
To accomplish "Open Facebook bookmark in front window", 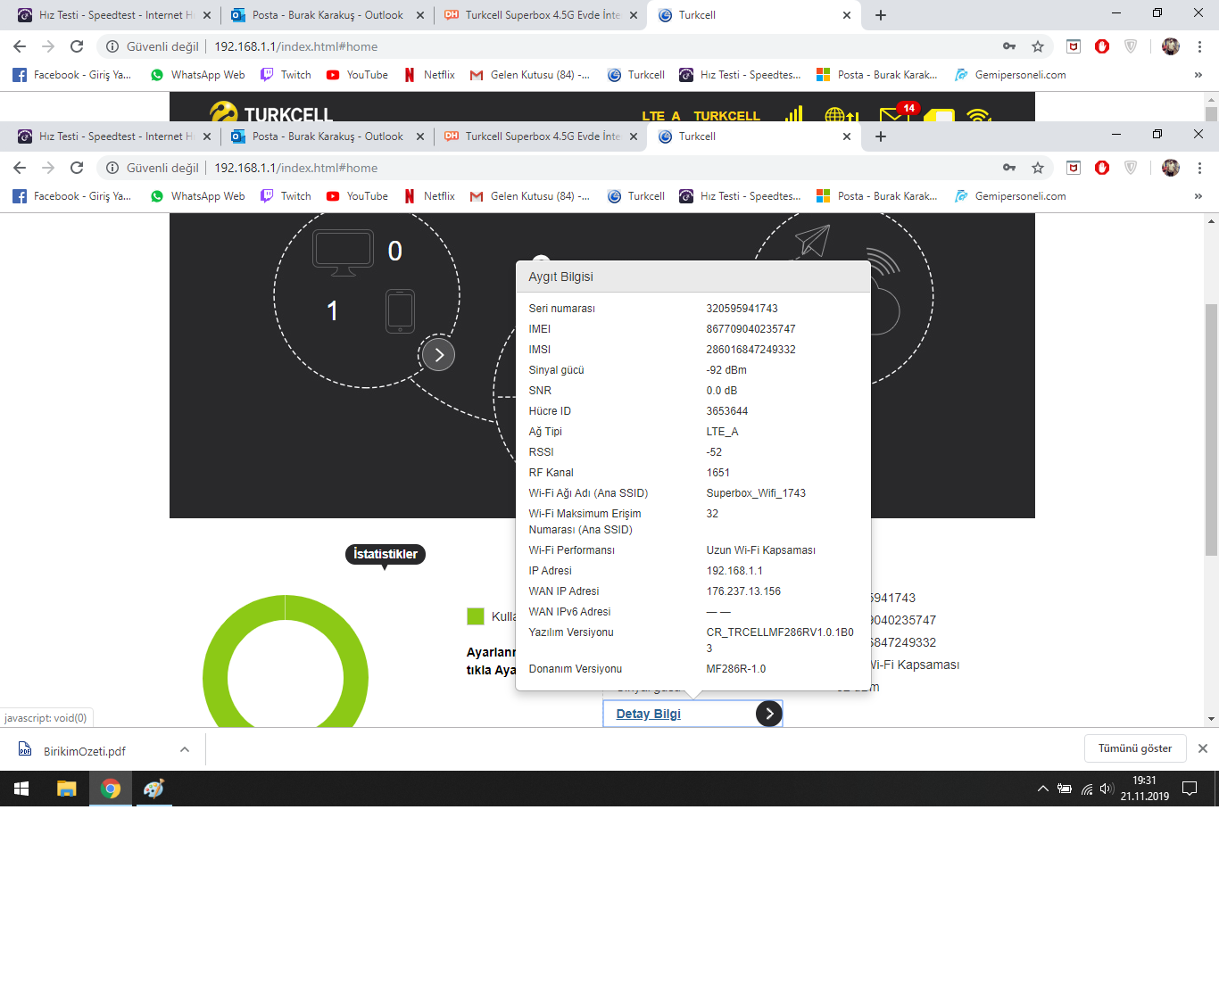I will click(72, 196).
